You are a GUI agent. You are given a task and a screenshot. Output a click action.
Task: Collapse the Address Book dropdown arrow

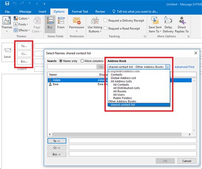tap(168, 67)
